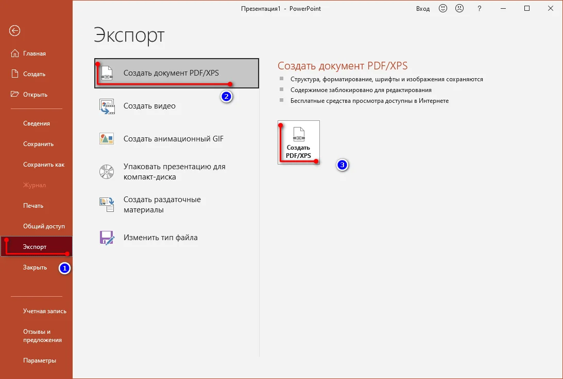Click the Создать видео icon
This screenshot has width=563, height=379.
point(107,106)
